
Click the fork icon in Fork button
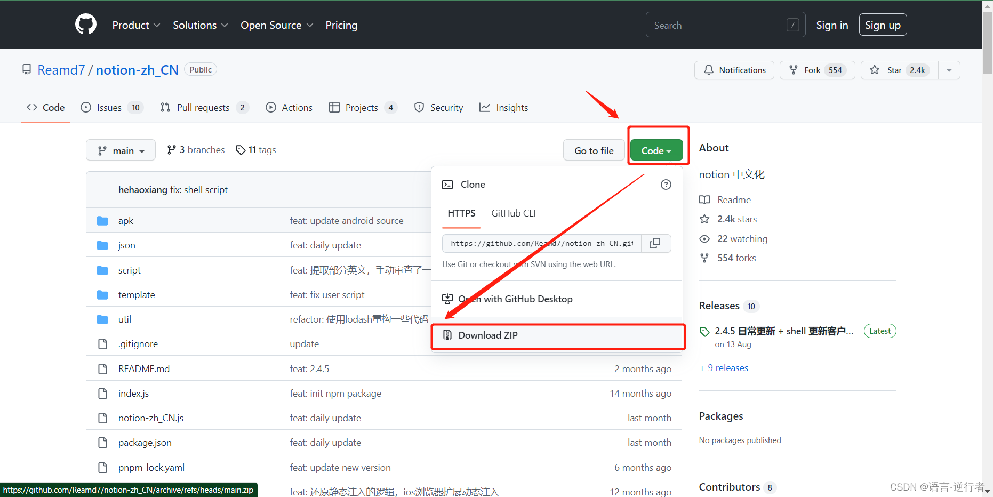794,70
